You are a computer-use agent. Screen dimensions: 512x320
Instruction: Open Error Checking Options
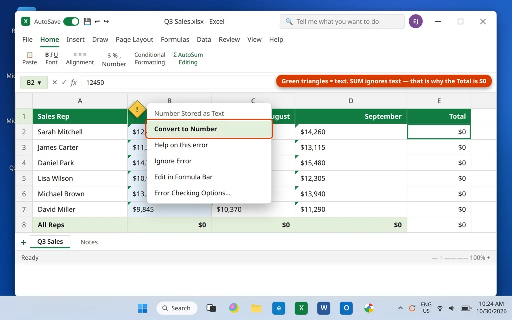[x=209, y=193]
